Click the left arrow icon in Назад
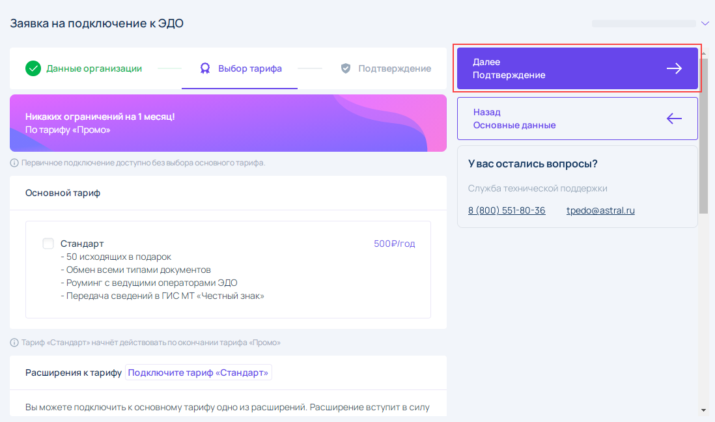The height and width of the screenshot is (422, 715). [674, 119]
